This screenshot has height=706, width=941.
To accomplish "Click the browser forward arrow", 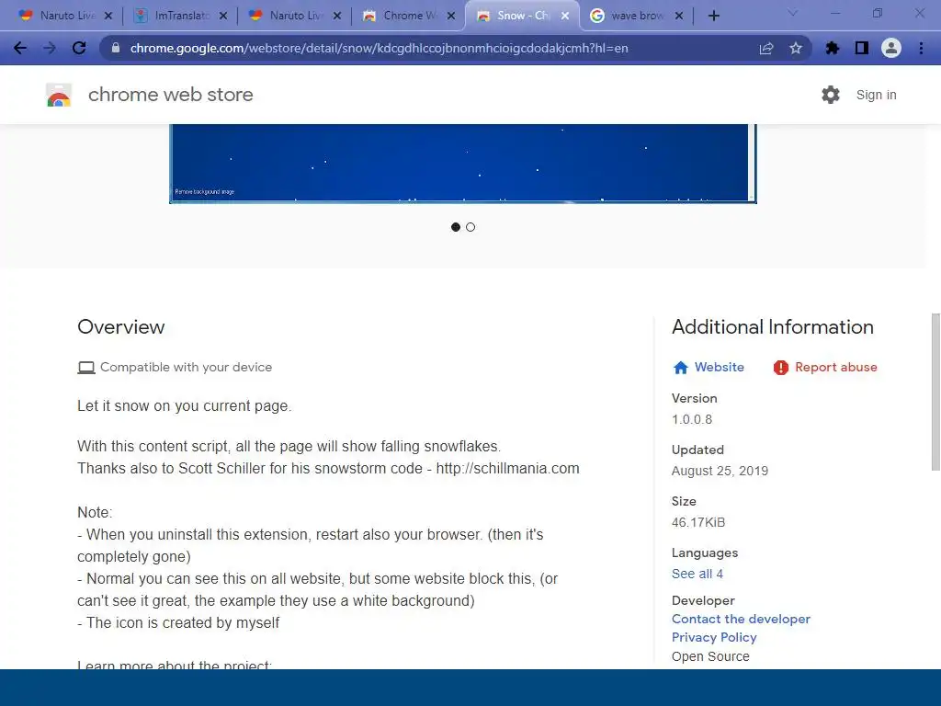I will point(50,48).
